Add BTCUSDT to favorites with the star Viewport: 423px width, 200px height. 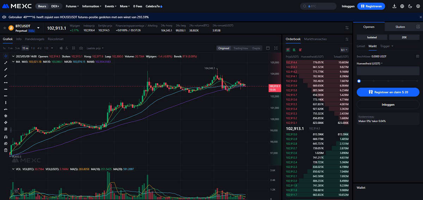5,28
